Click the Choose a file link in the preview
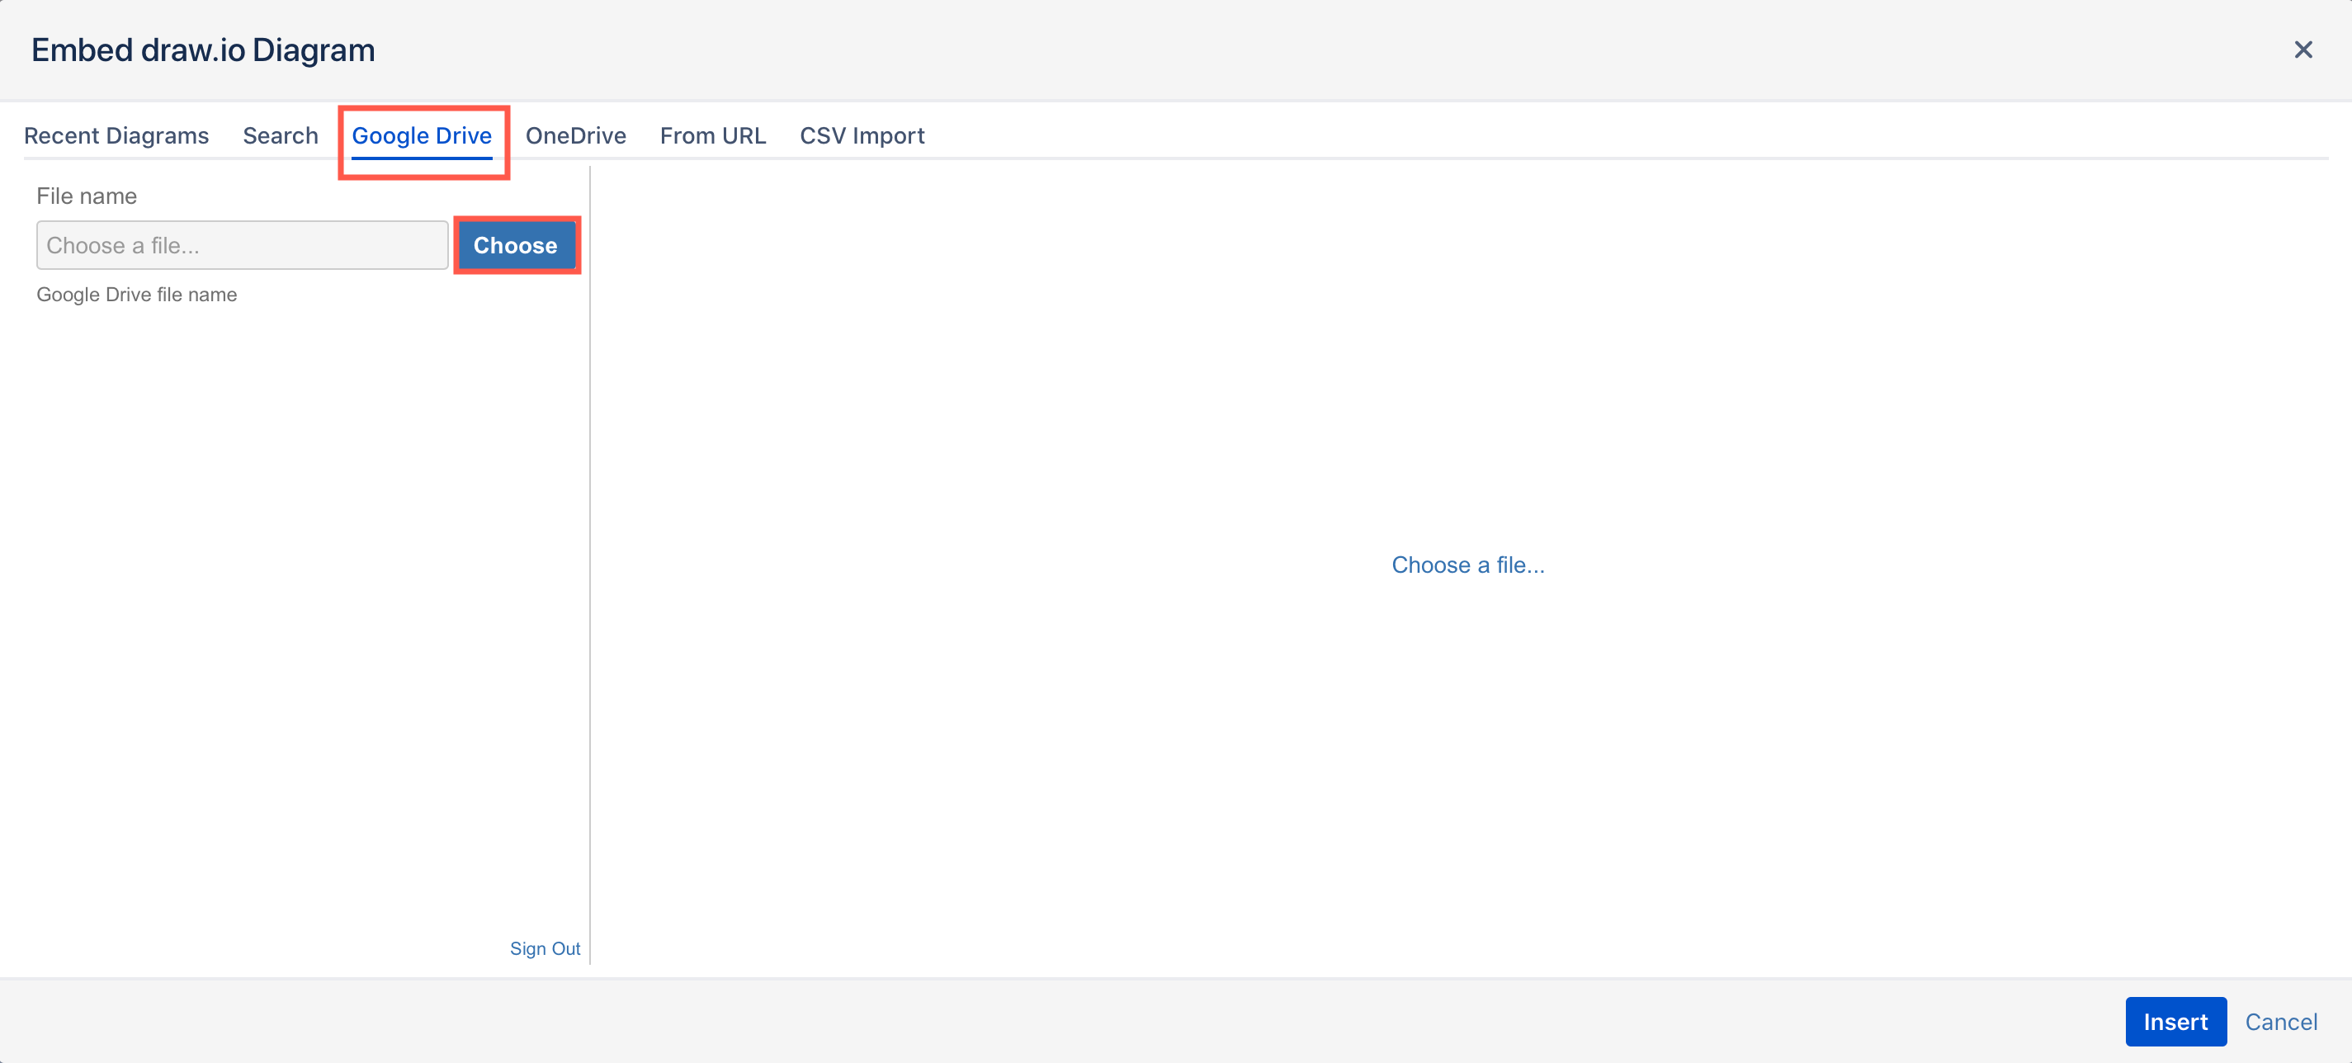Screen dimensions: 2352x1063 1467,565
